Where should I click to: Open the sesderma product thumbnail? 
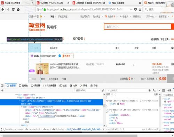(x=42, y=68)
